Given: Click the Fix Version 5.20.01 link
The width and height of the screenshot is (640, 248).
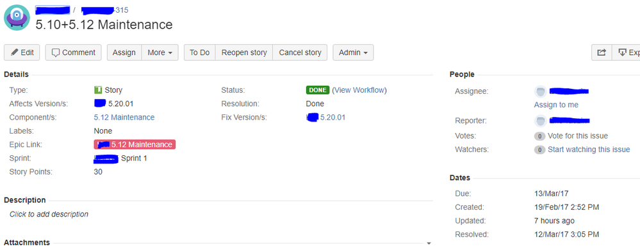Looking at the screenshot, I should click(x=332, y=117).
